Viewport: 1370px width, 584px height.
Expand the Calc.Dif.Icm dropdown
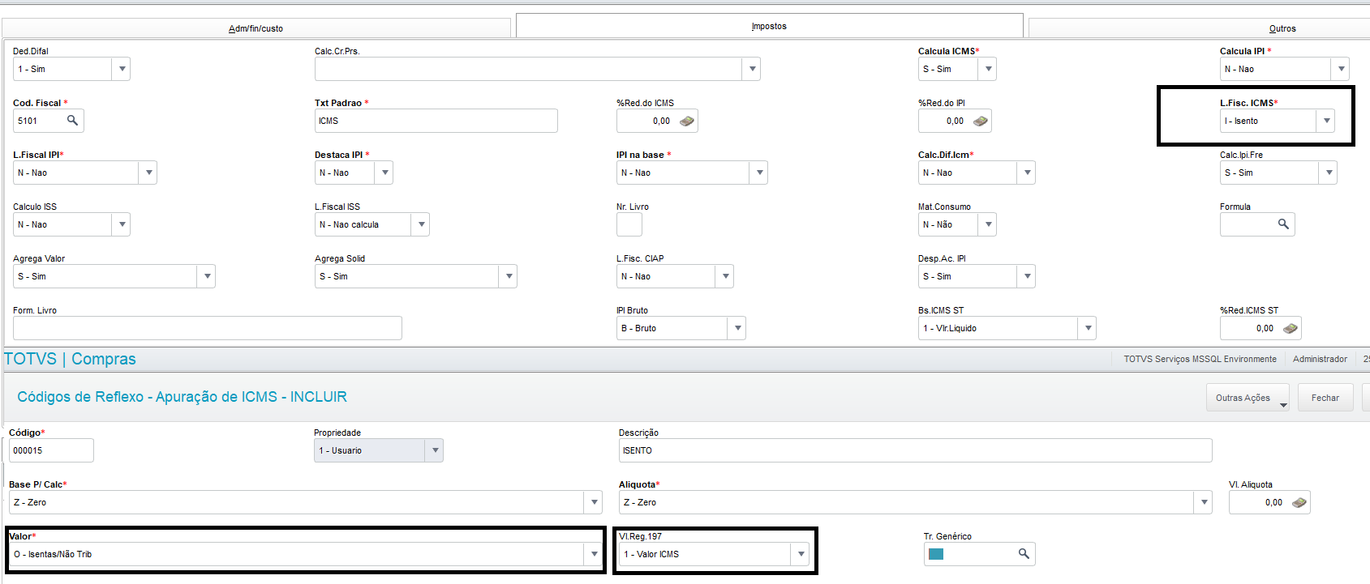(x=1027, y=173)
